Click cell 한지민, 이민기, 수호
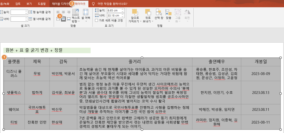This screenshot has width=284, height=133. [x=216, y=92]
